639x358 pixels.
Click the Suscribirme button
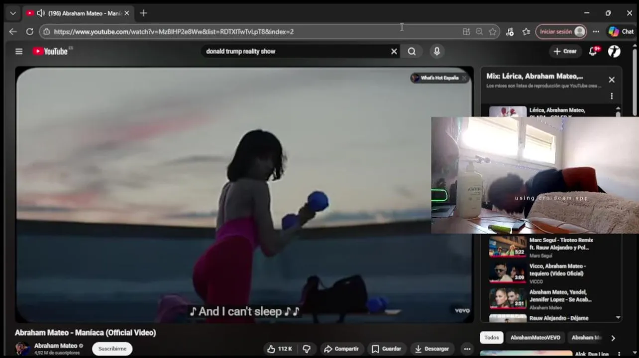[x=112, y=349]
